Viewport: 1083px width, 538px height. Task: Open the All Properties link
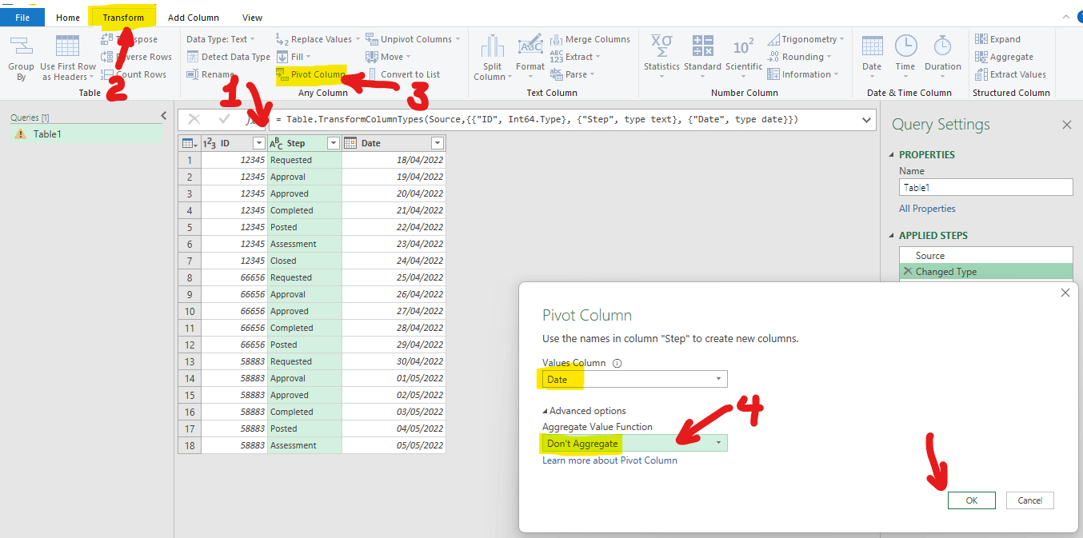point(927,209)
